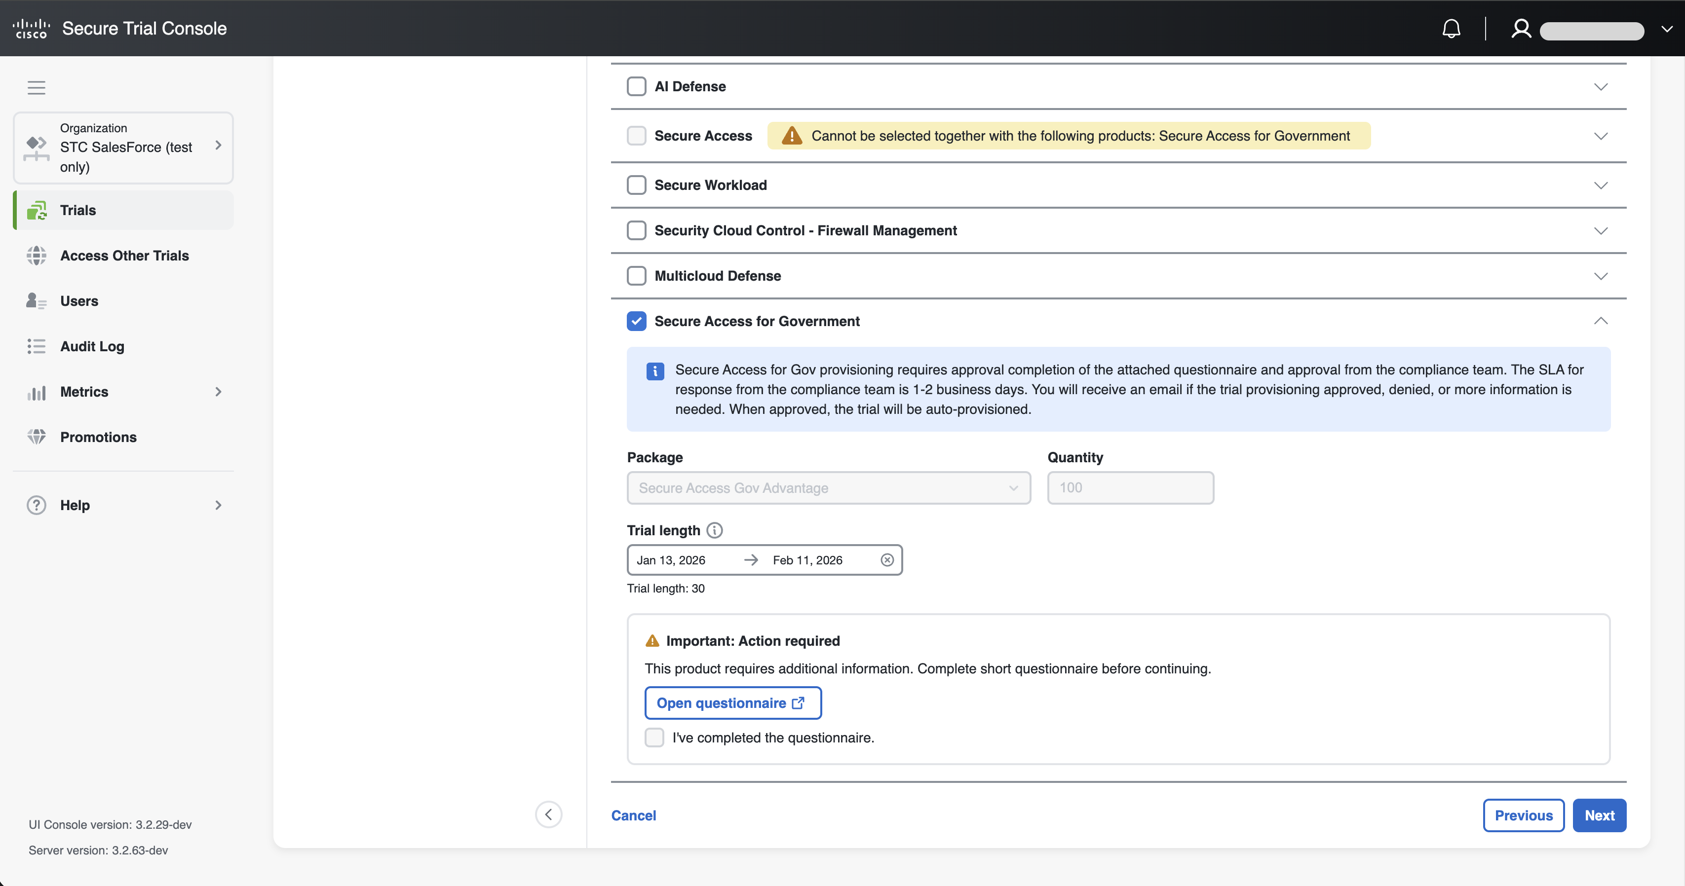The image size is (1685, 886).
Task: Click the collapse panel arrow button
Action: (x=548, y=814)
